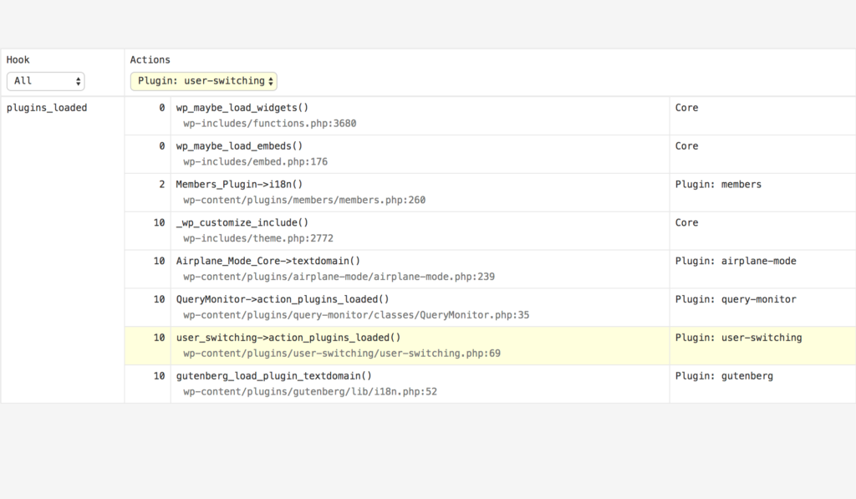This screenshot has height=499, width=856.
Task: Click Airplane_Mode_Core->textdomain() action
Action: (268, 261)
